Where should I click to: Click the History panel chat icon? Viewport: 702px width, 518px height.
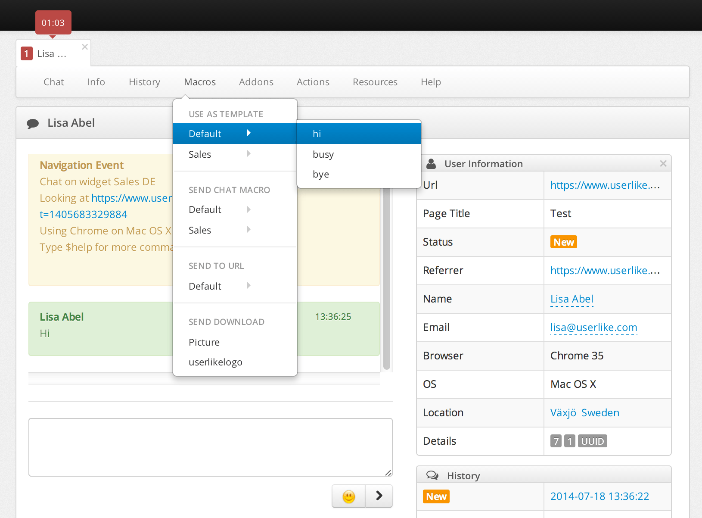[x=432, y=475]
